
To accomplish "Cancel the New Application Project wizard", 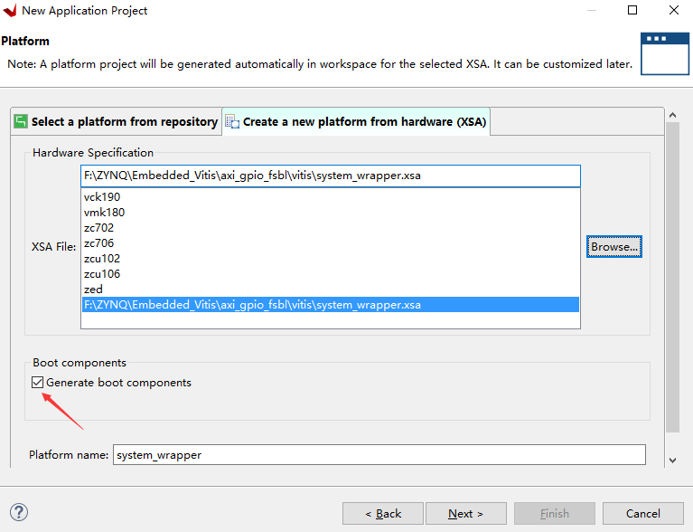I will click(643, 513).
